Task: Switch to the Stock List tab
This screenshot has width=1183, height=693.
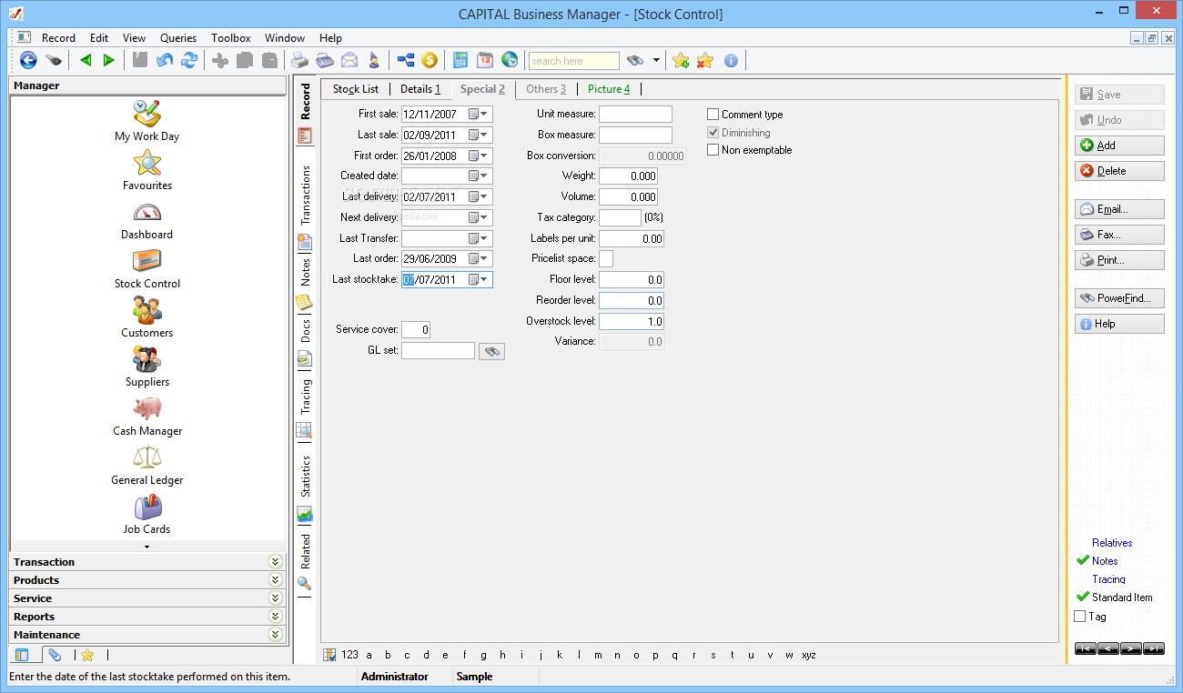Action: [356, 89]
